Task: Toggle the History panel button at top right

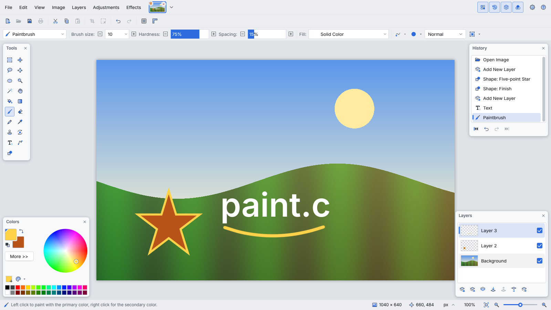Action: 495,7
